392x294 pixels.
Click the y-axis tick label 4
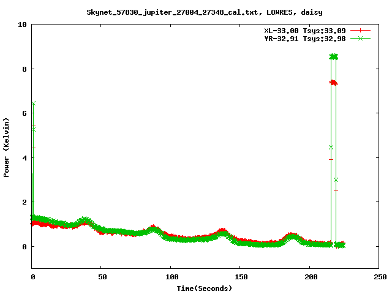(x=24, y=158)
